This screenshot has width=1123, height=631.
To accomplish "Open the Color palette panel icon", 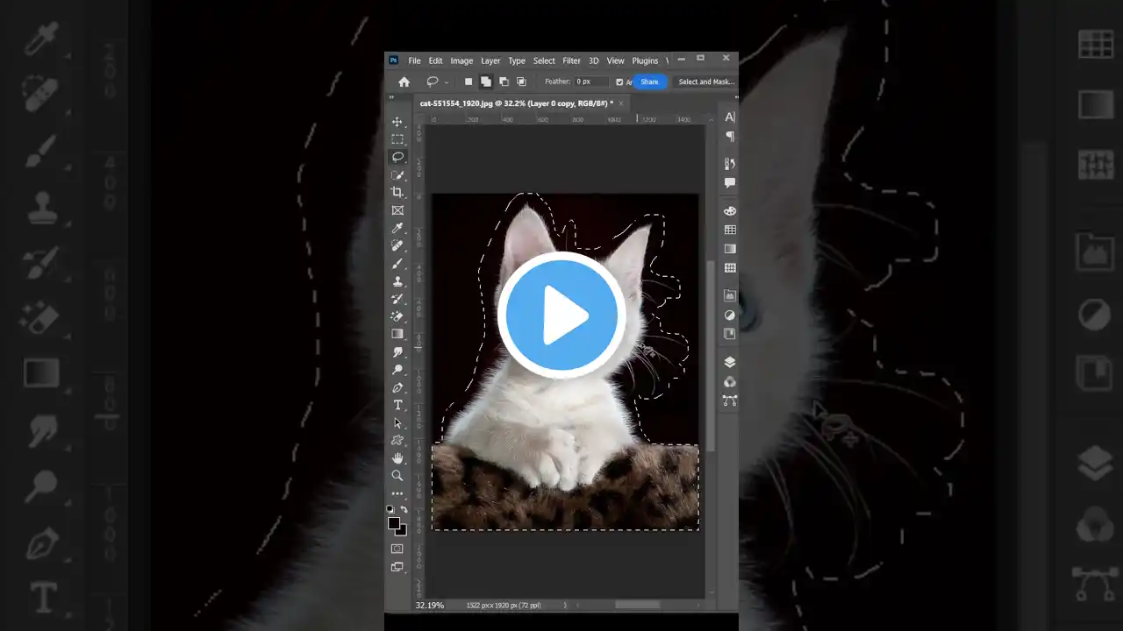I will (729, 210).
